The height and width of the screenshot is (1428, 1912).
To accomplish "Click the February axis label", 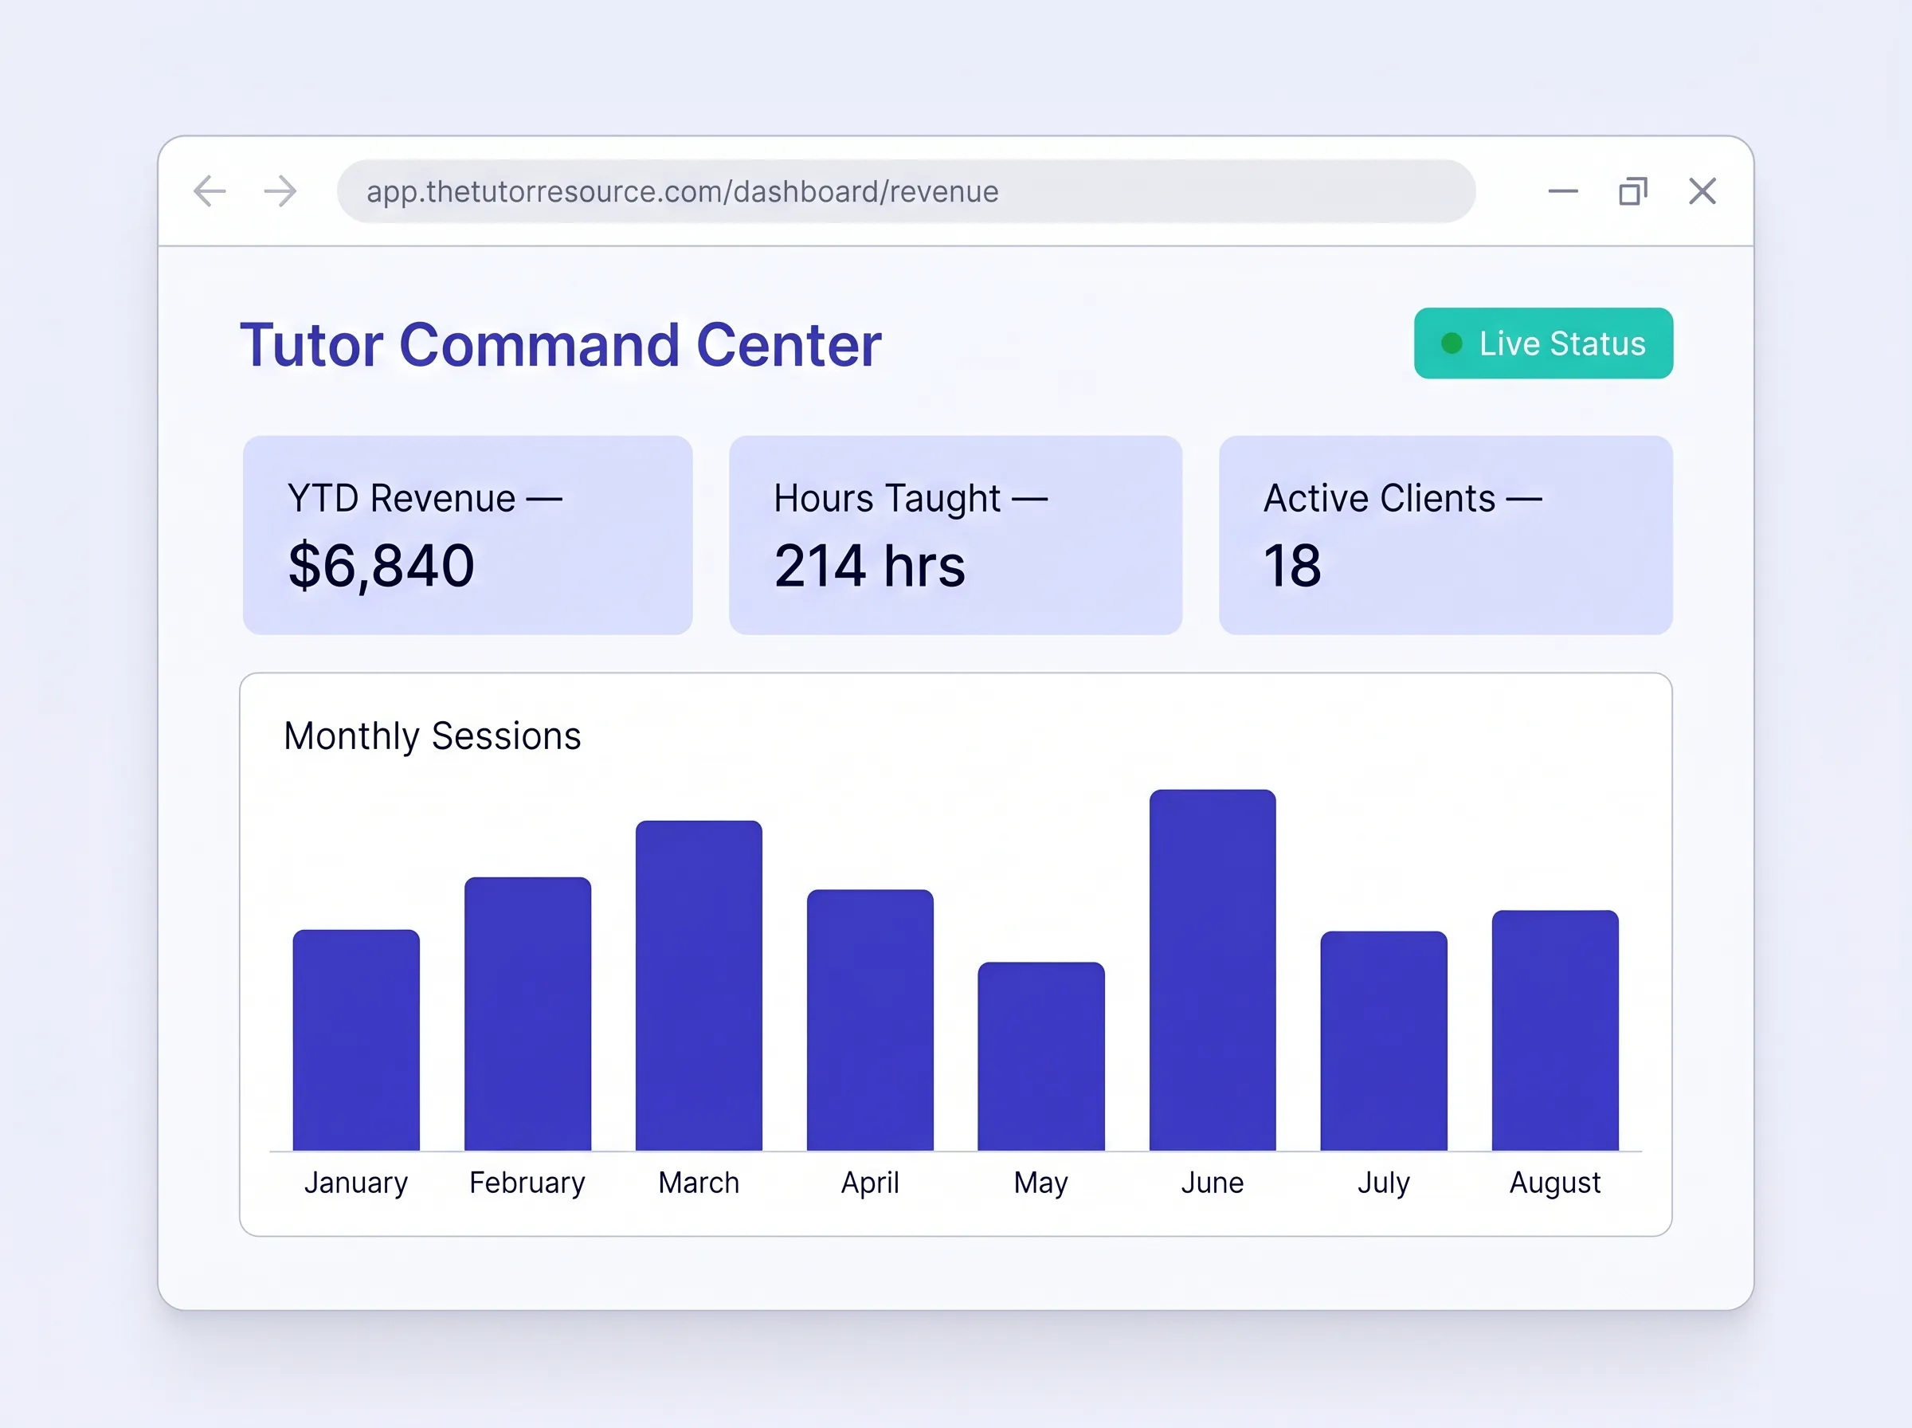I will pos(527,1183).
